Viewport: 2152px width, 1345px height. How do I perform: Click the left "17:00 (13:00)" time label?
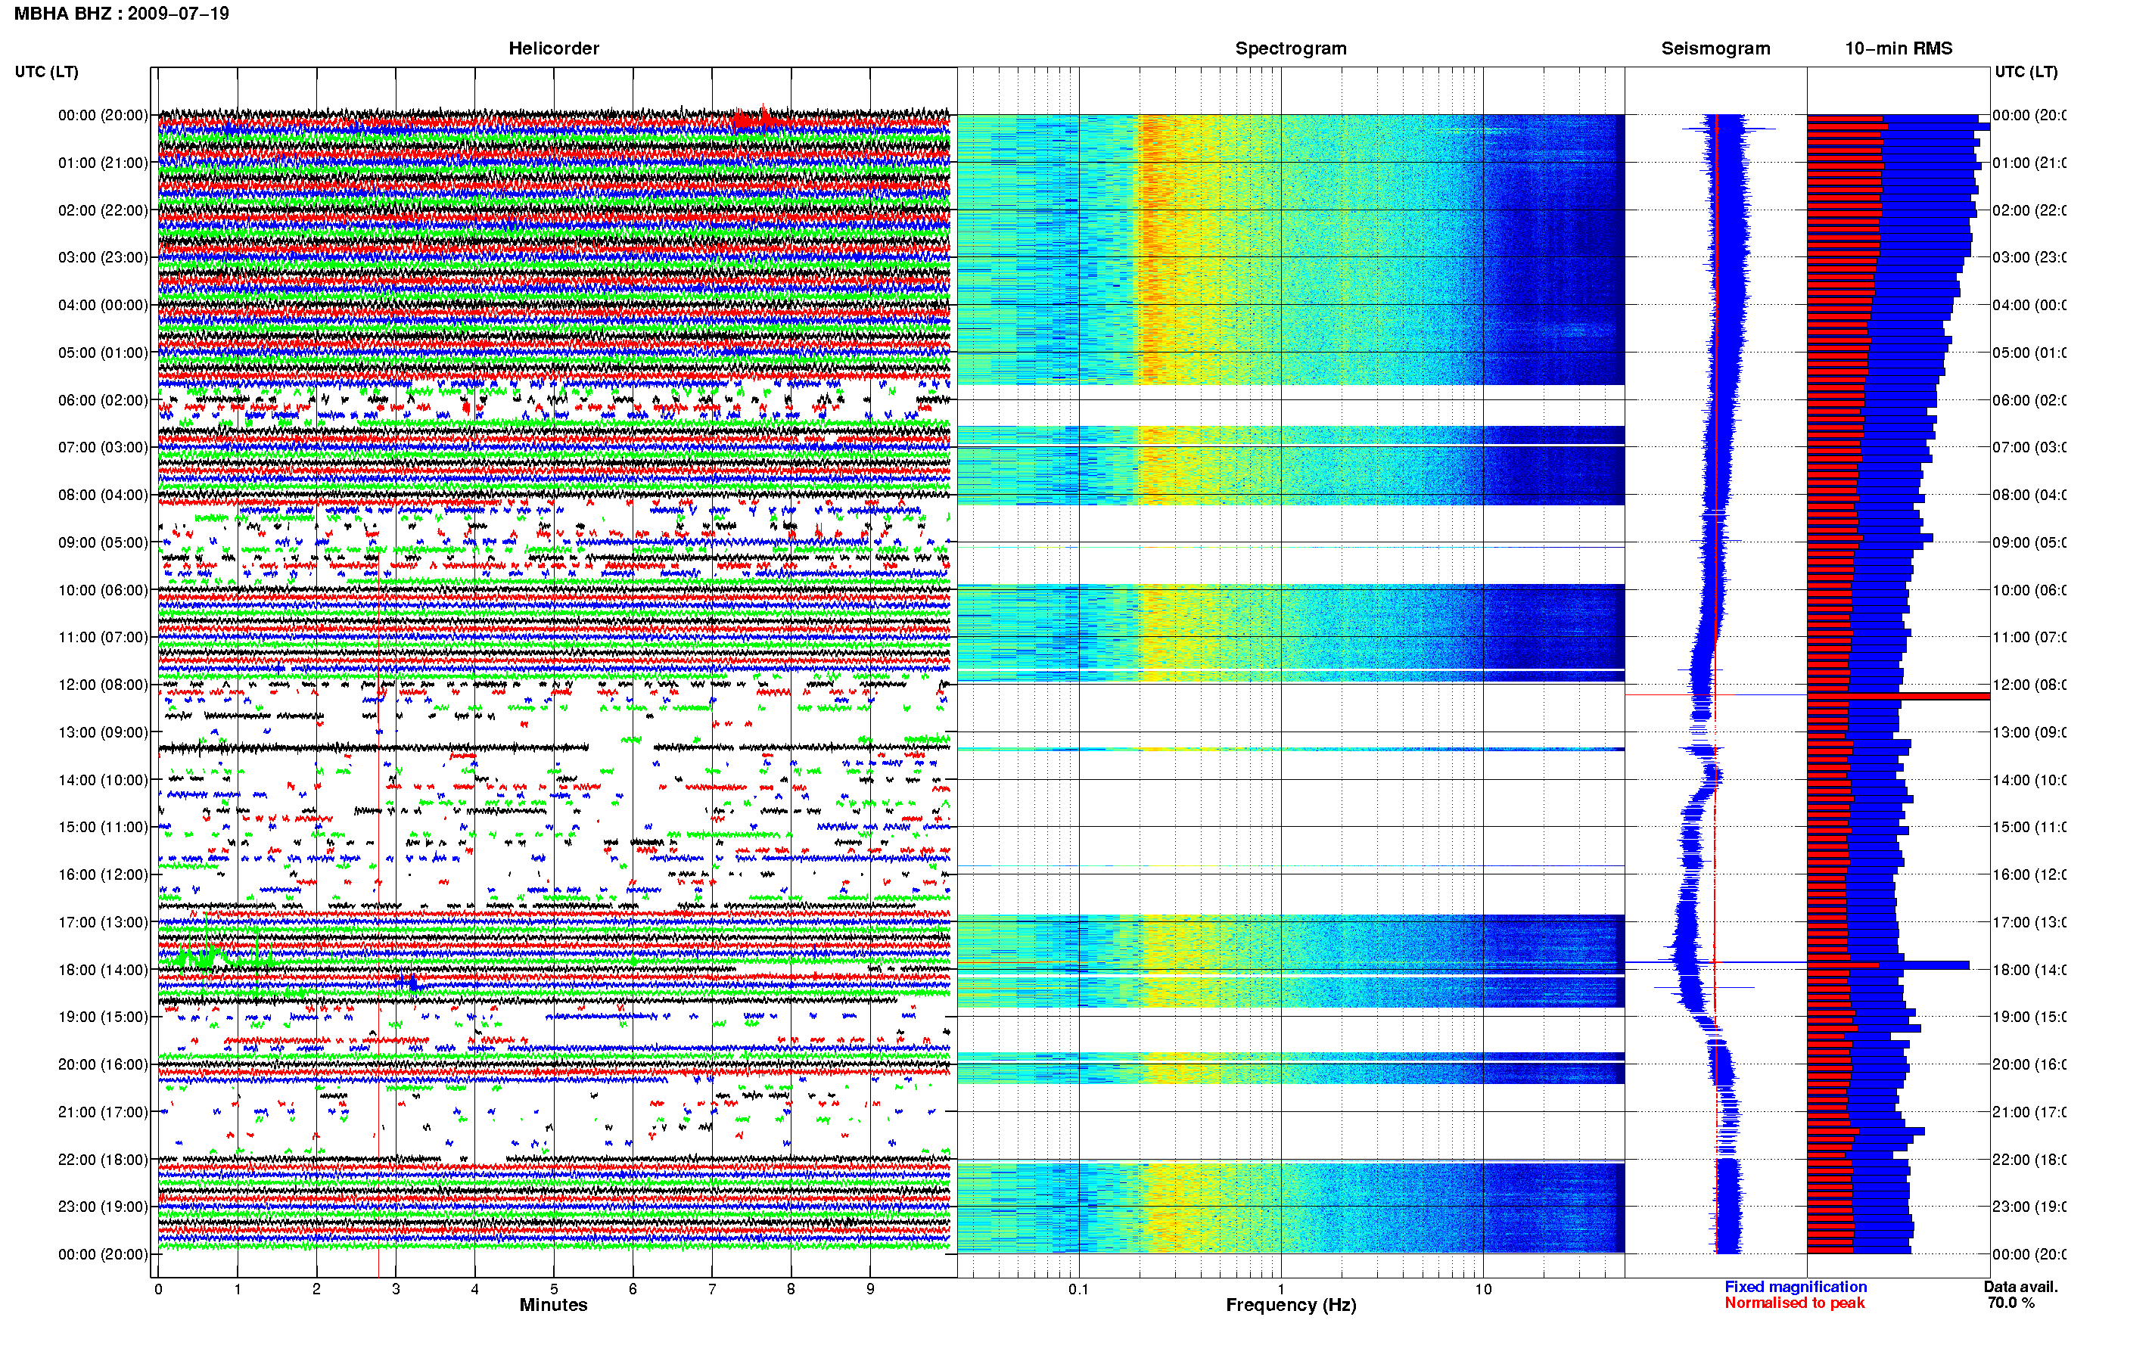pyautogui.click(x=103, y=922)
